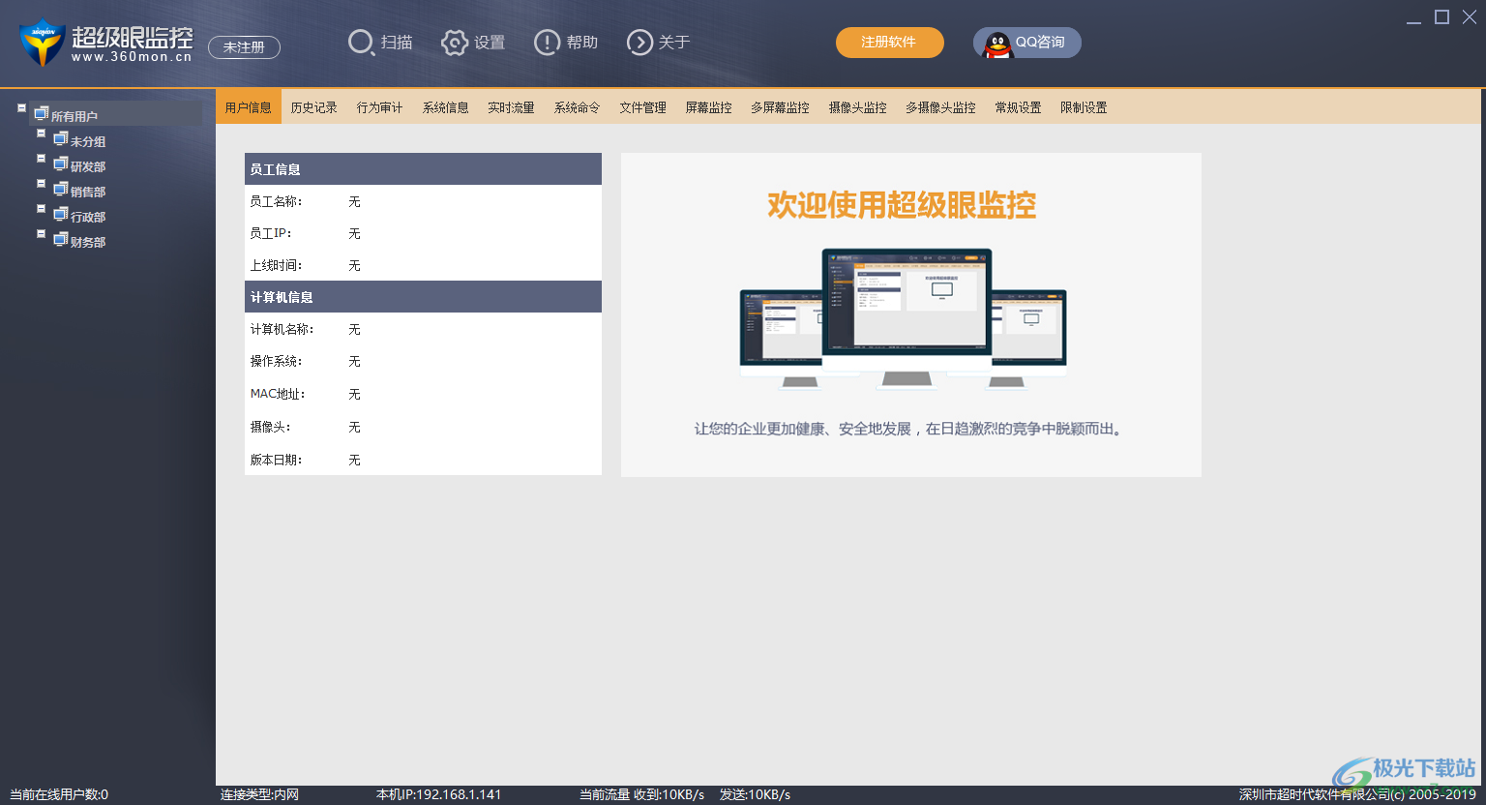Click the 版本日期 label
The image size is (1486, 805).
coord(277,460)
